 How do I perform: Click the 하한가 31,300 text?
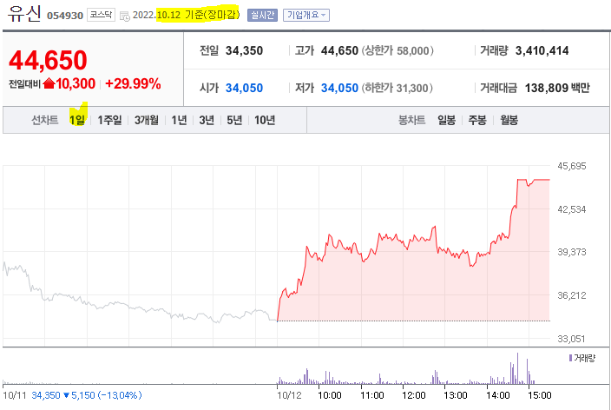point(397,88)
